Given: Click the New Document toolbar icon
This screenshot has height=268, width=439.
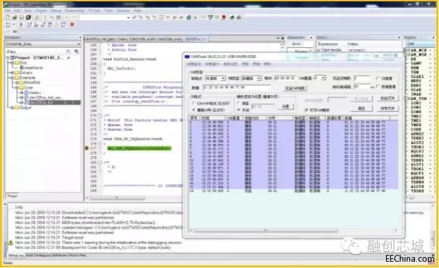Looking at the screenshot, I should pos(8,17).
